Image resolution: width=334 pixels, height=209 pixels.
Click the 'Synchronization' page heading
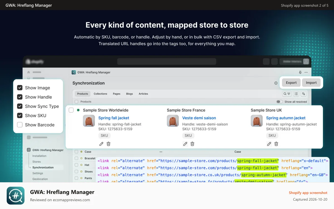click(x=89, y=83)
